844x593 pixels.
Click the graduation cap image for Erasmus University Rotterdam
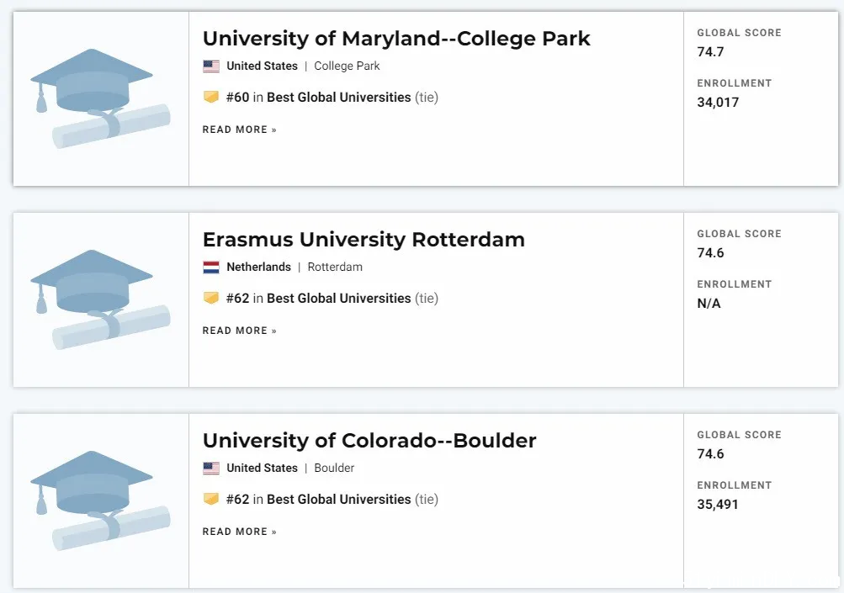pyautogui.click(x=101, y=299)
